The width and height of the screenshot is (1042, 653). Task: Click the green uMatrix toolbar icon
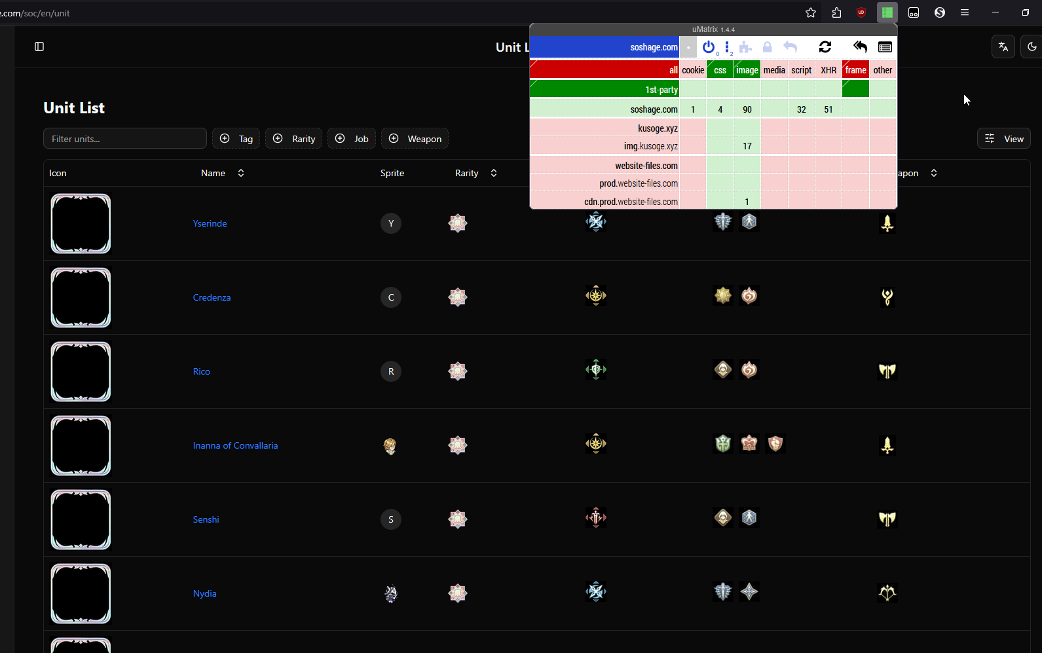887,12
